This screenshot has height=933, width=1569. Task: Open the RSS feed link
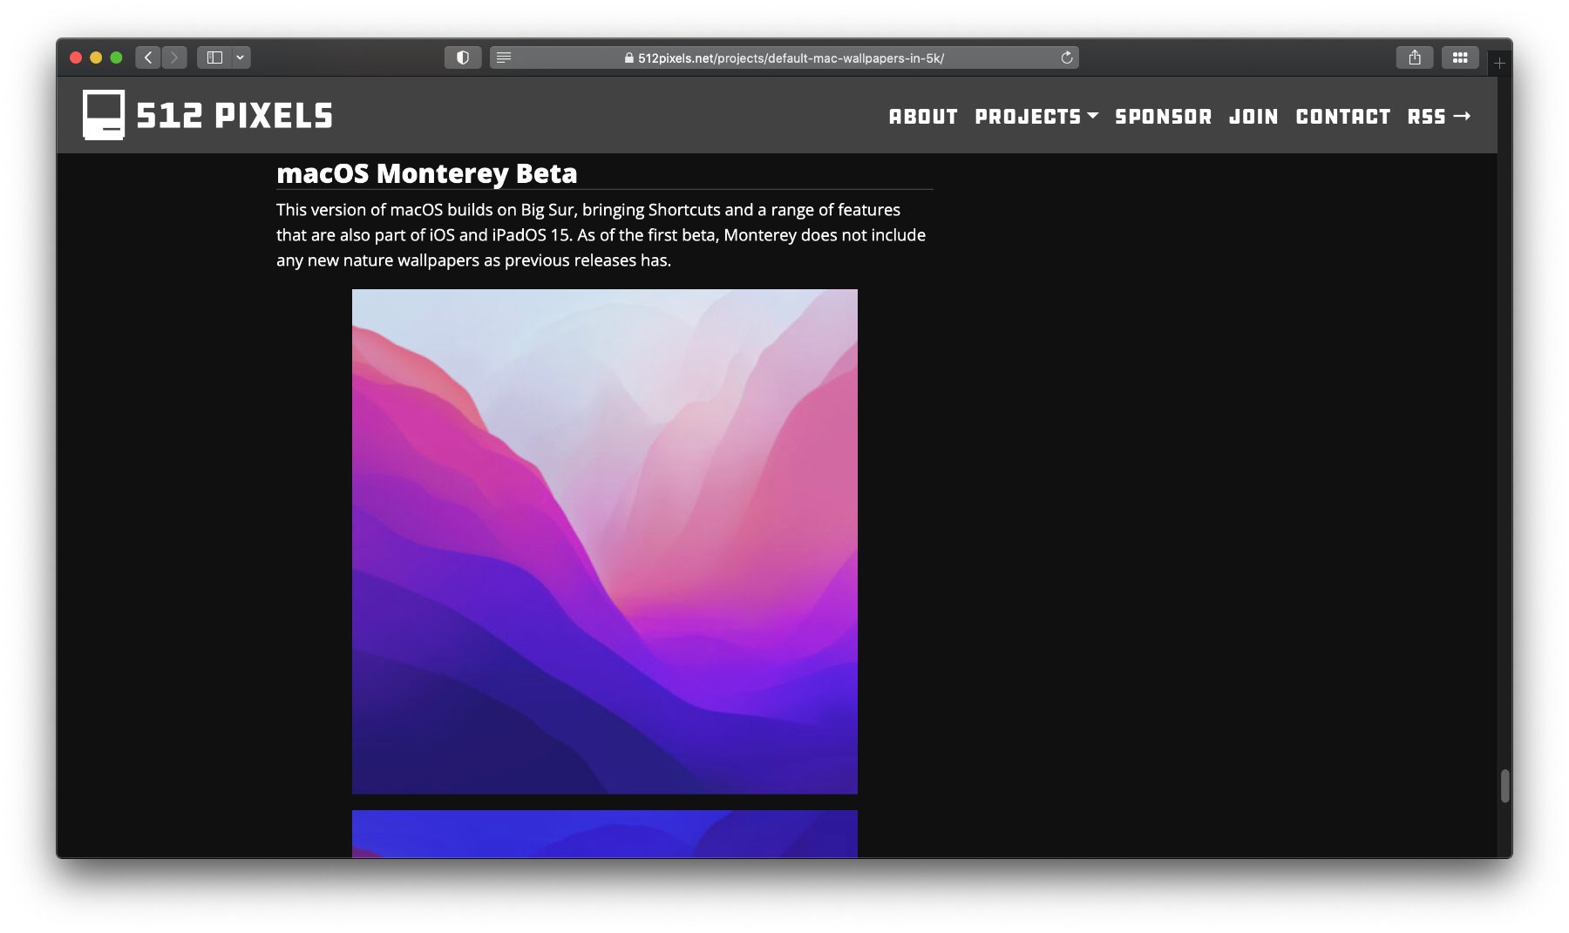1439,117
